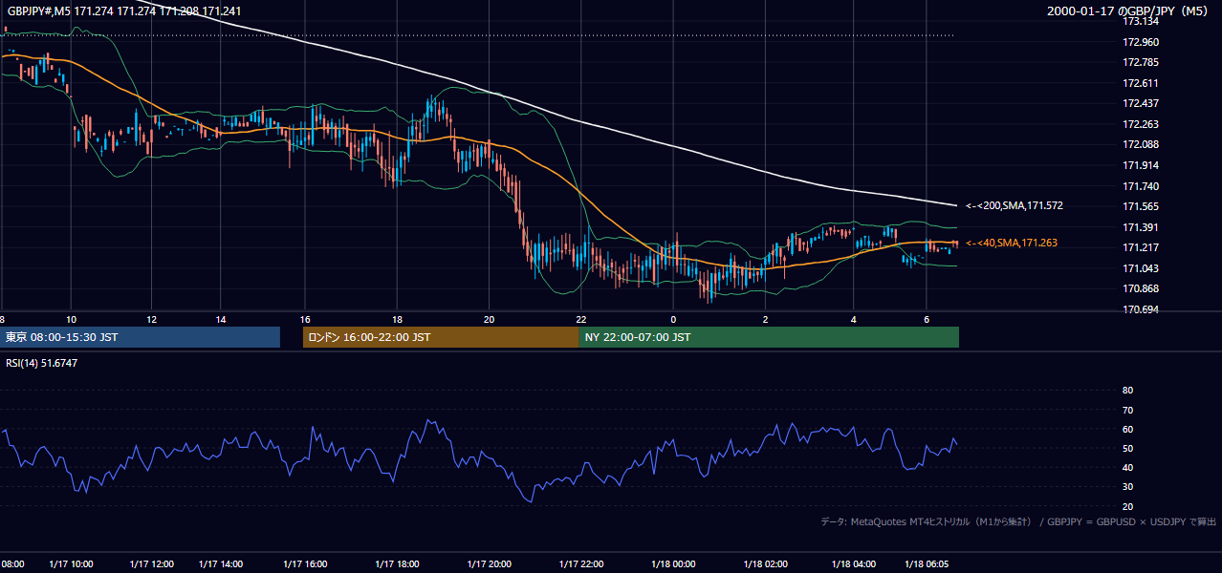Click price level 172.611 on axis
Screen dimensions: 1222x573
(x=1141, y=83)
